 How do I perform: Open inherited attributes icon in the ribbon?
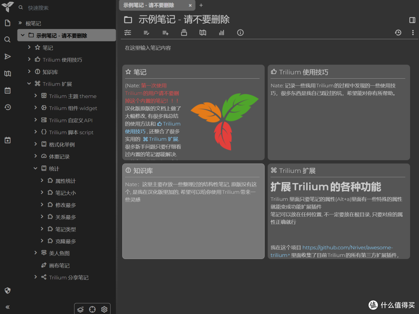point(165,33)
